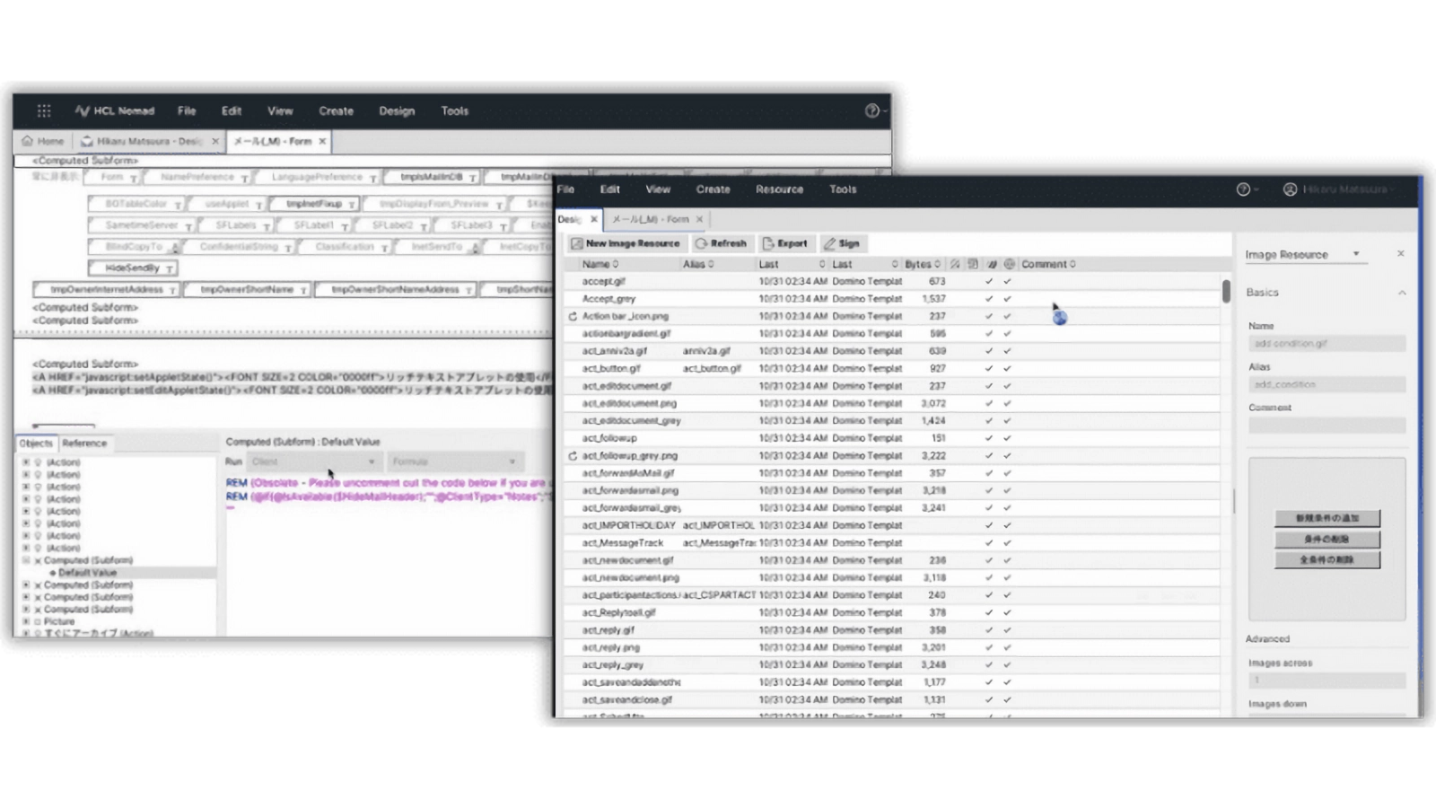Image resolution: width=1436 pixels, height=808 pixels.
Task: Open the Run Client dropdown
Action: click(312, 461)
